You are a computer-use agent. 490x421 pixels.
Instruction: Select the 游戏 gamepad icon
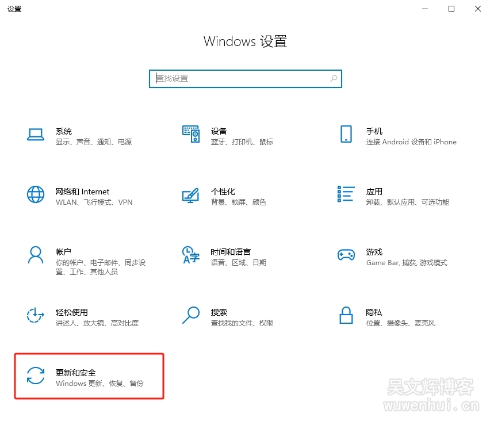[x=346, y=255]
